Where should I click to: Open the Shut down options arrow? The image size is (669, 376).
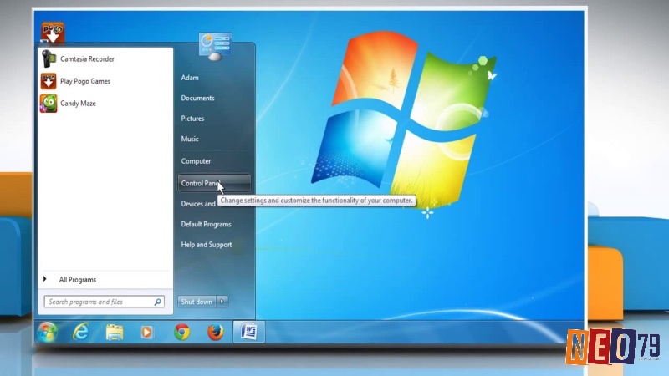point(222,302)
